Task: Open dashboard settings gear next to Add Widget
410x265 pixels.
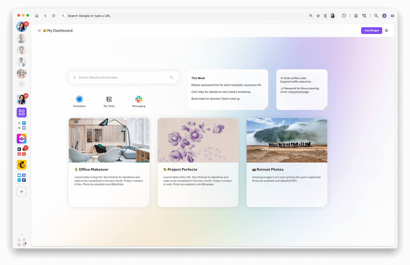Action: click(386, 31)
